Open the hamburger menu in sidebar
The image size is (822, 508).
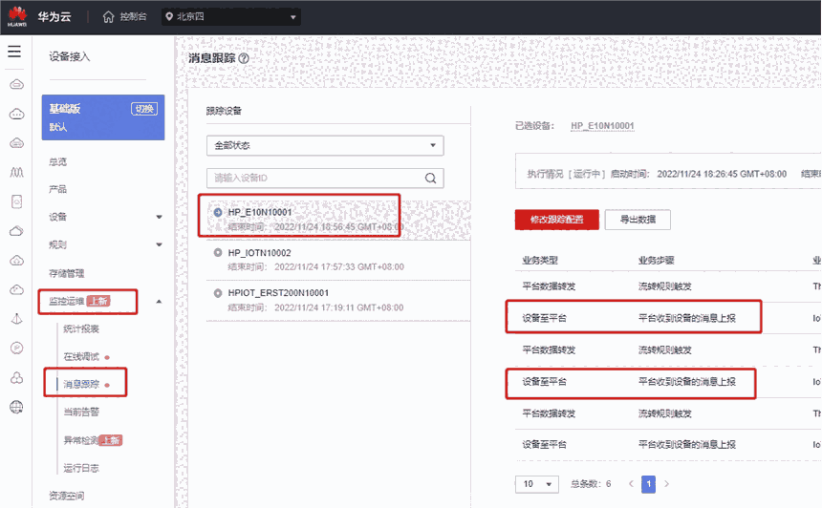(14, 52)
